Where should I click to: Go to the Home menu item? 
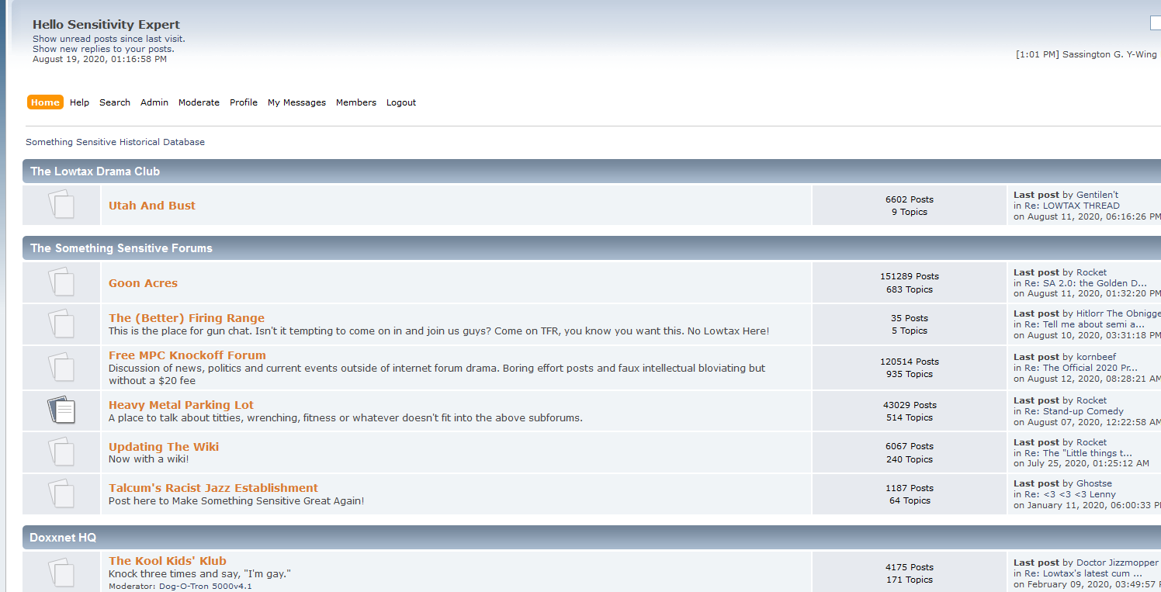45,102
